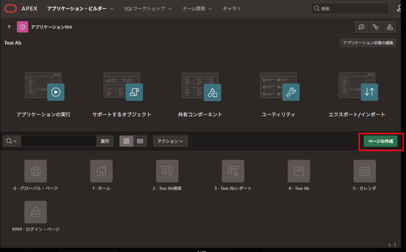Open page 9999 ログイン・ページ icon
Viewport: 406px width, 252px height.
click(35, 212)
